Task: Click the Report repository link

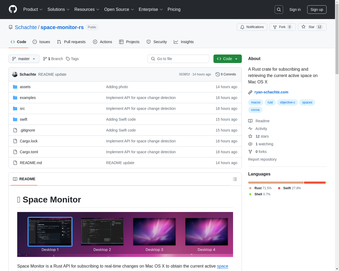Action: (262, 159)
